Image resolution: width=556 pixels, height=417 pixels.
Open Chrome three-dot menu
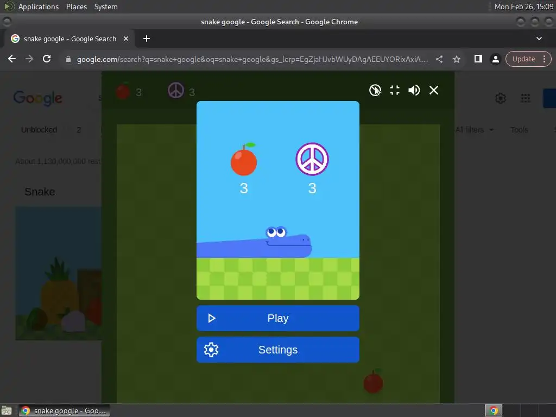(544, 59)
